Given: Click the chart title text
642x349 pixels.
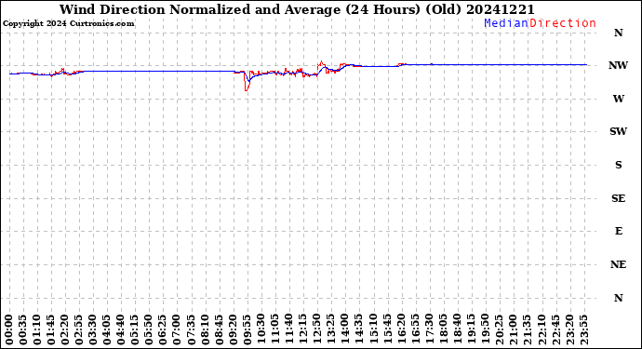Looking at the screenshot, I should coord(297,9).
